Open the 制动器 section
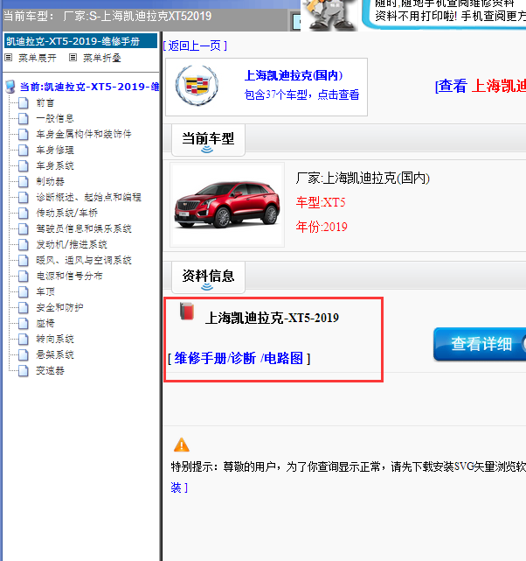 51,182
